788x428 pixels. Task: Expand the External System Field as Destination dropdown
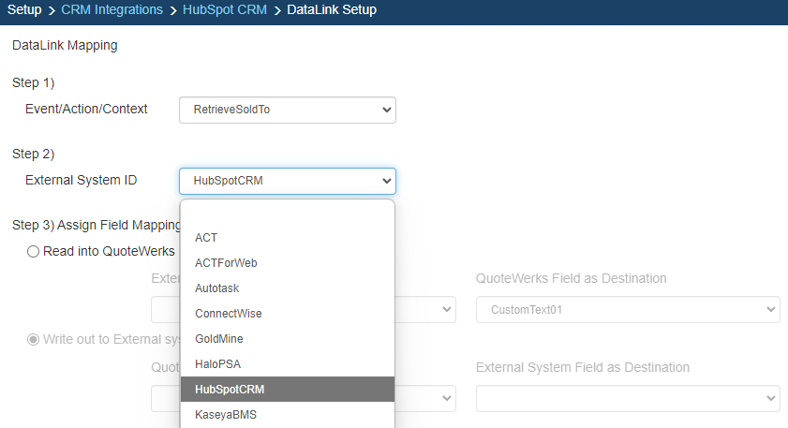click(628, 400)
